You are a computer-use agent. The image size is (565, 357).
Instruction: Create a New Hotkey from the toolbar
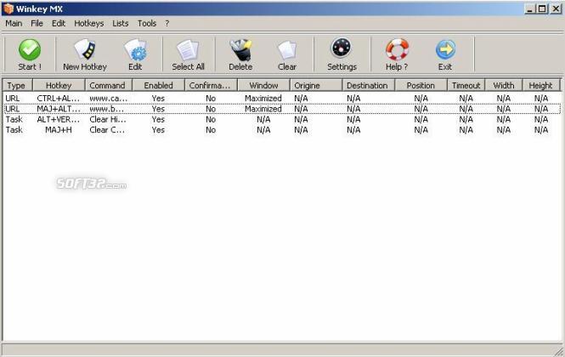coord(85,54)
